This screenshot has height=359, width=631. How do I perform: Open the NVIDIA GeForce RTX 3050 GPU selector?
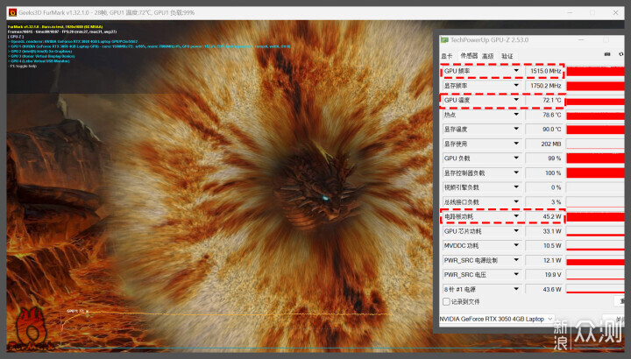pos(497,319)
